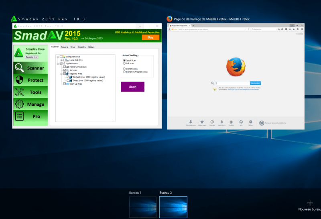Open the Options gear icon on Firefox start page
Image resolution: width=321 pixels, height=219 pixels.
tap(250, 122)
